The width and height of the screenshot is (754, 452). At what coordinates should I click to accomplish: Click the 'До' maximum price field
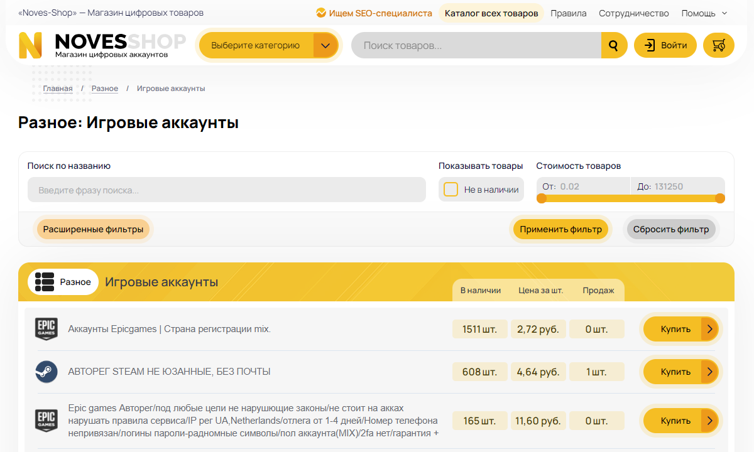(678, 186)
